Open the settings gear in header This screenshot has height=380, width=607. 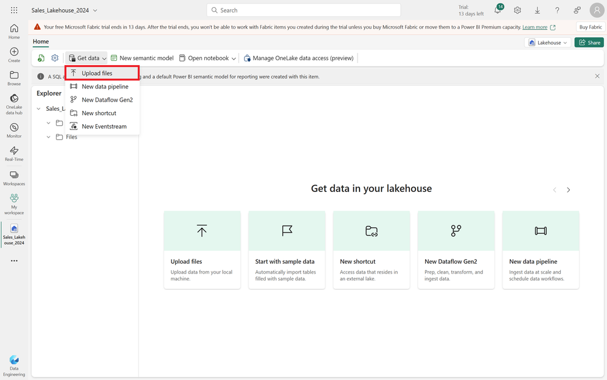518,10
